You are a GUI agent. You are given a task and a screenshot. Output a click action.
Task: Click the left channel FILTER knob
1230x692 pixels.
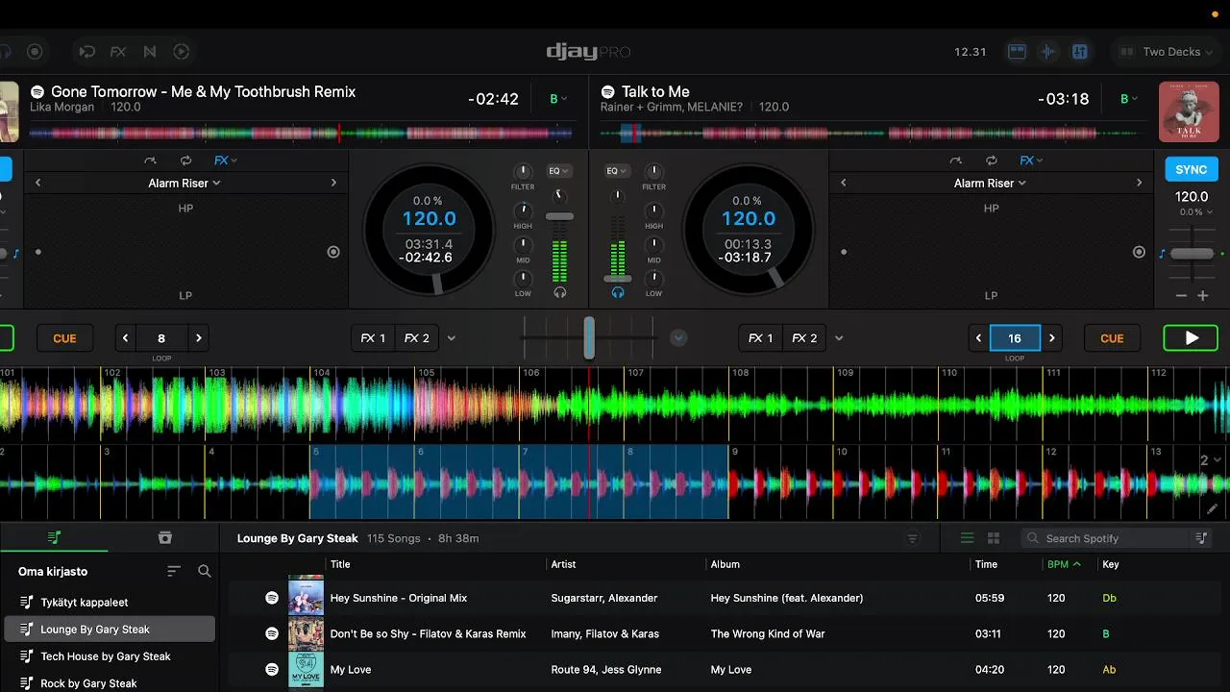point(523,172)
